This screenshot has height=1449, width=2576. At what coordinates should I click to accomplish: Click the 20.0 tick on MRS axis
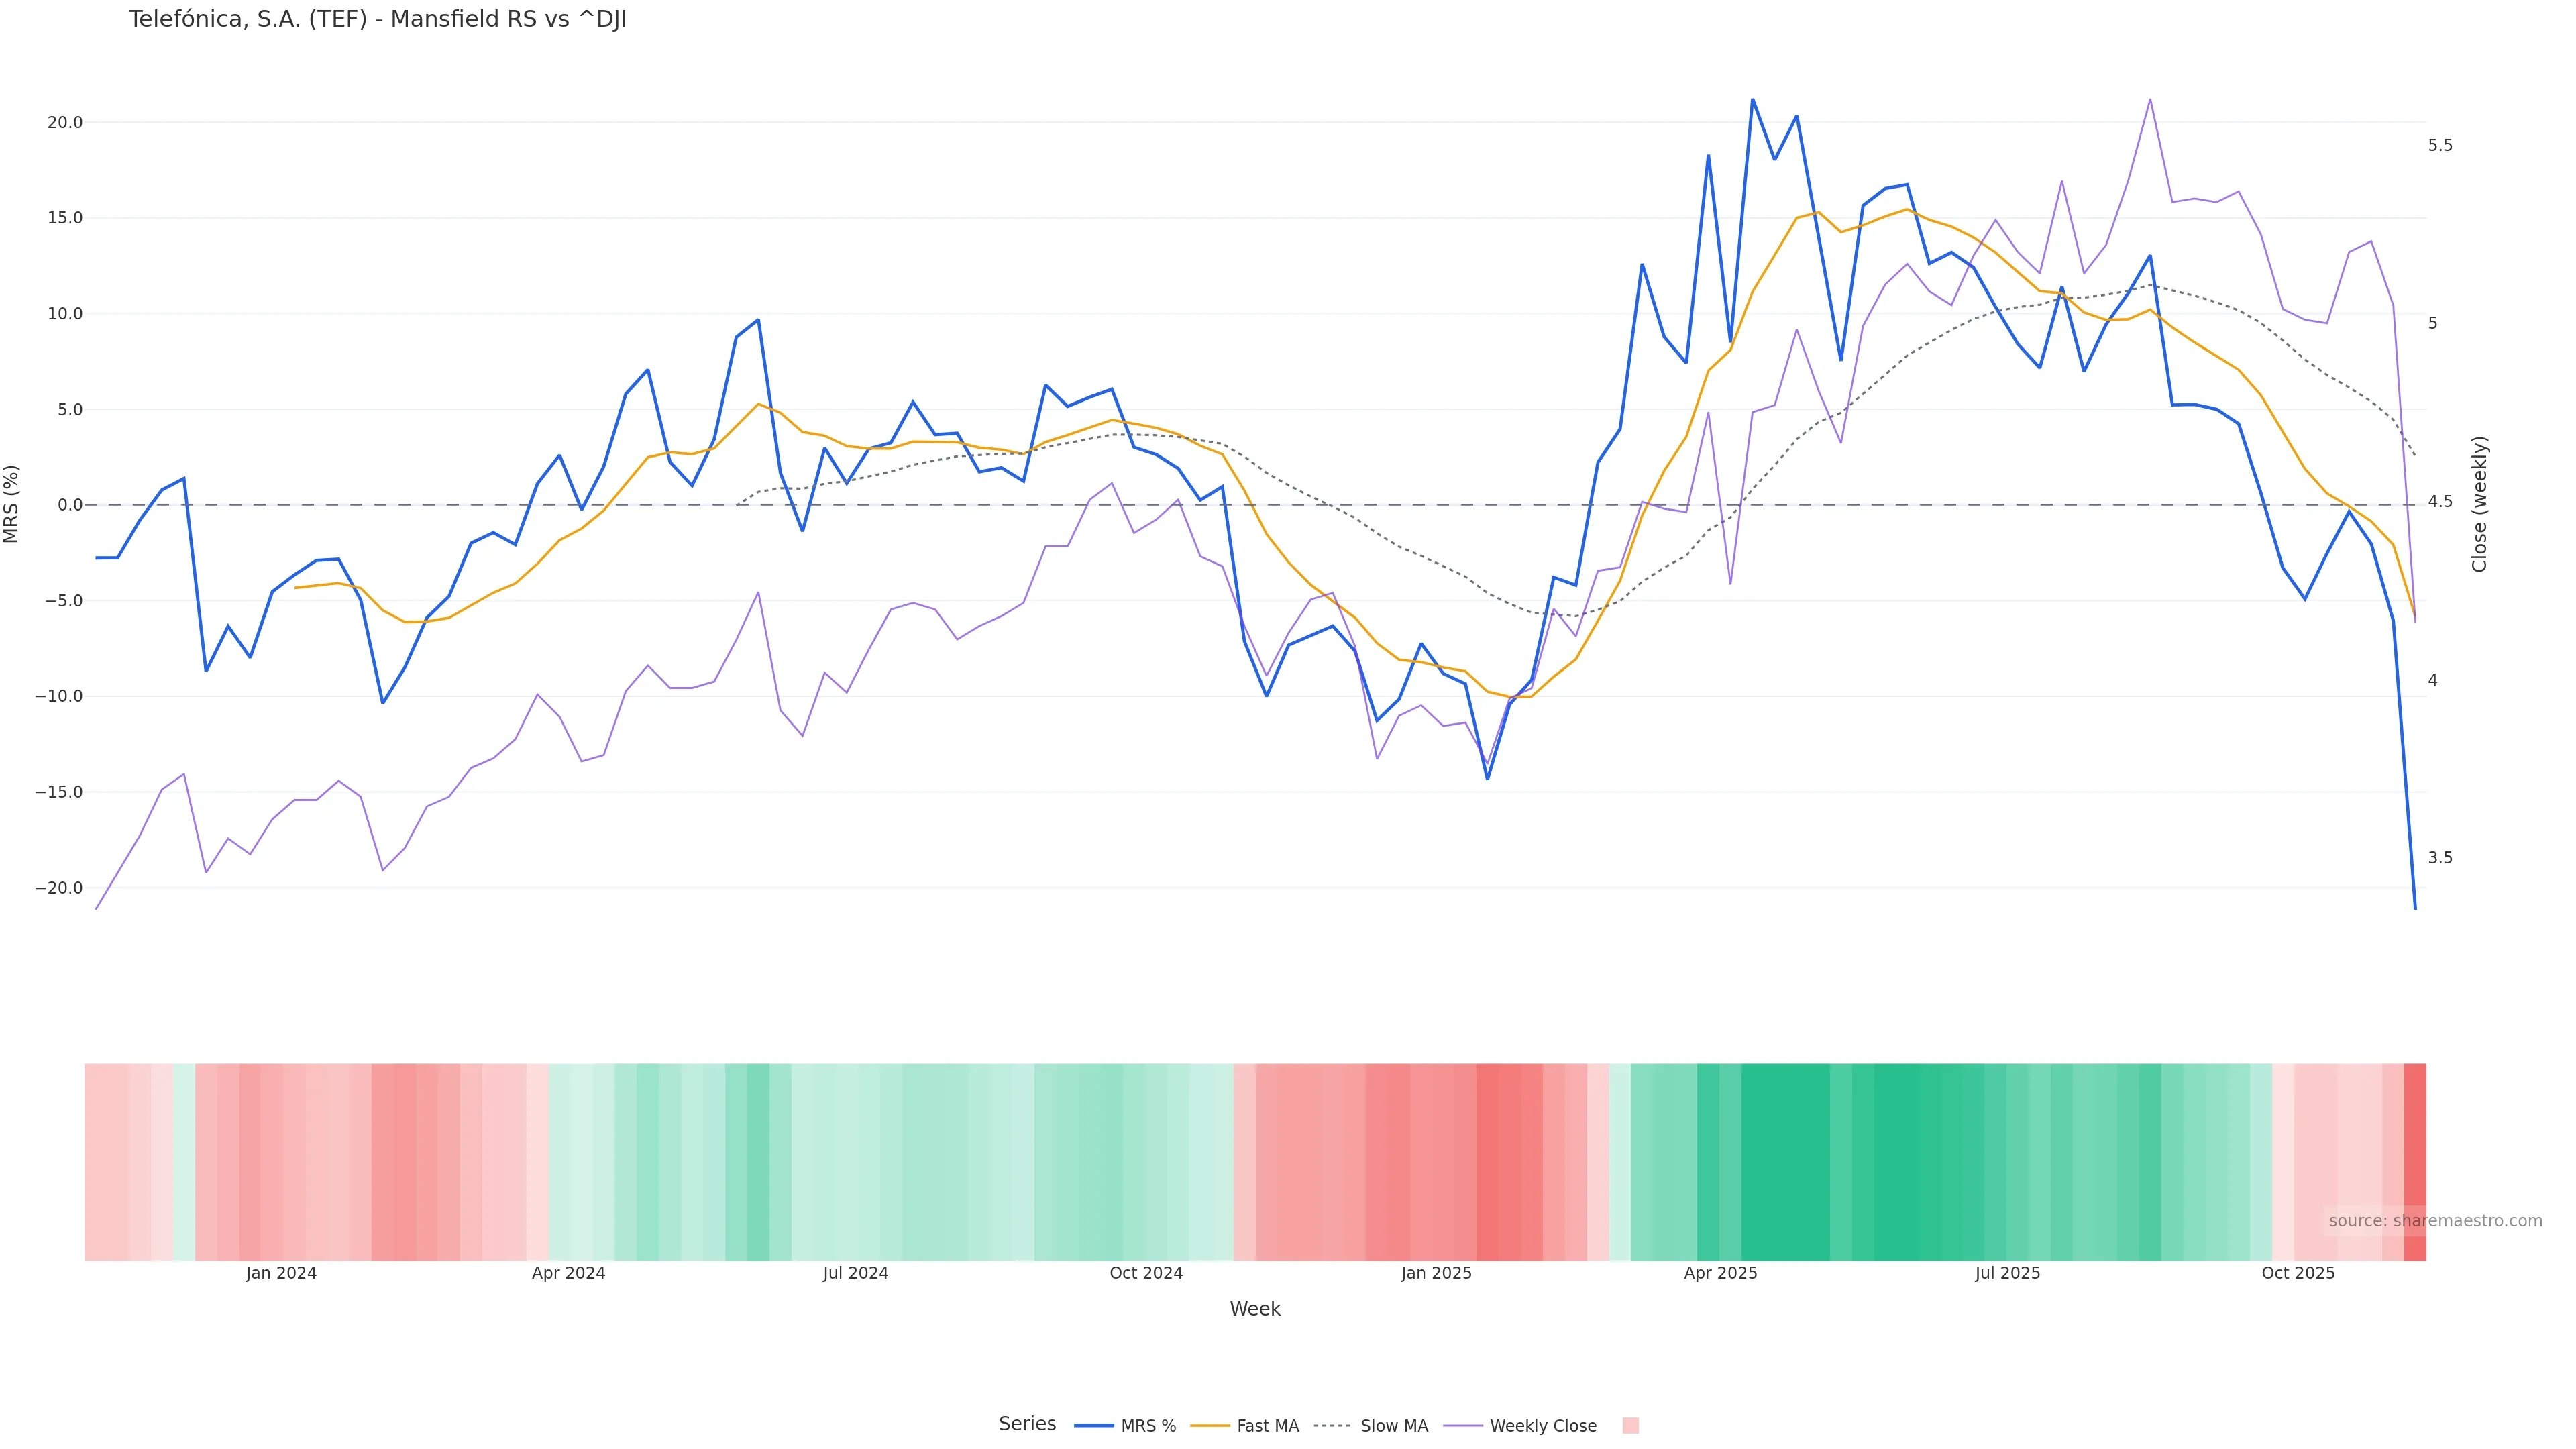(x=64, y=123)
